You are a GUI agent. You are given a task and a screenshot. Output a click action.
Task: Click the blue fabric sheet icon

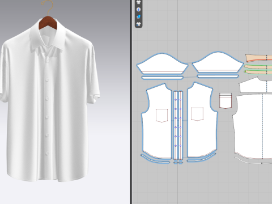138,17
